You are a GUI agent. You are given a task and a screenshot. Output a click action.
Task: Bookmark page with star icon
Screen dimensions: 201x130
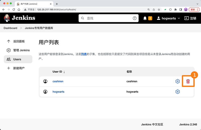point(159,9)
